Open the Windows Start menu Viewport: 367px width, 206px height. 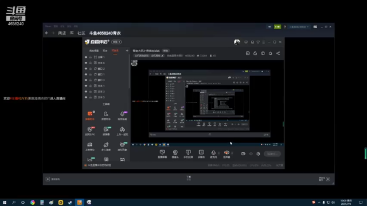(4, 202)
